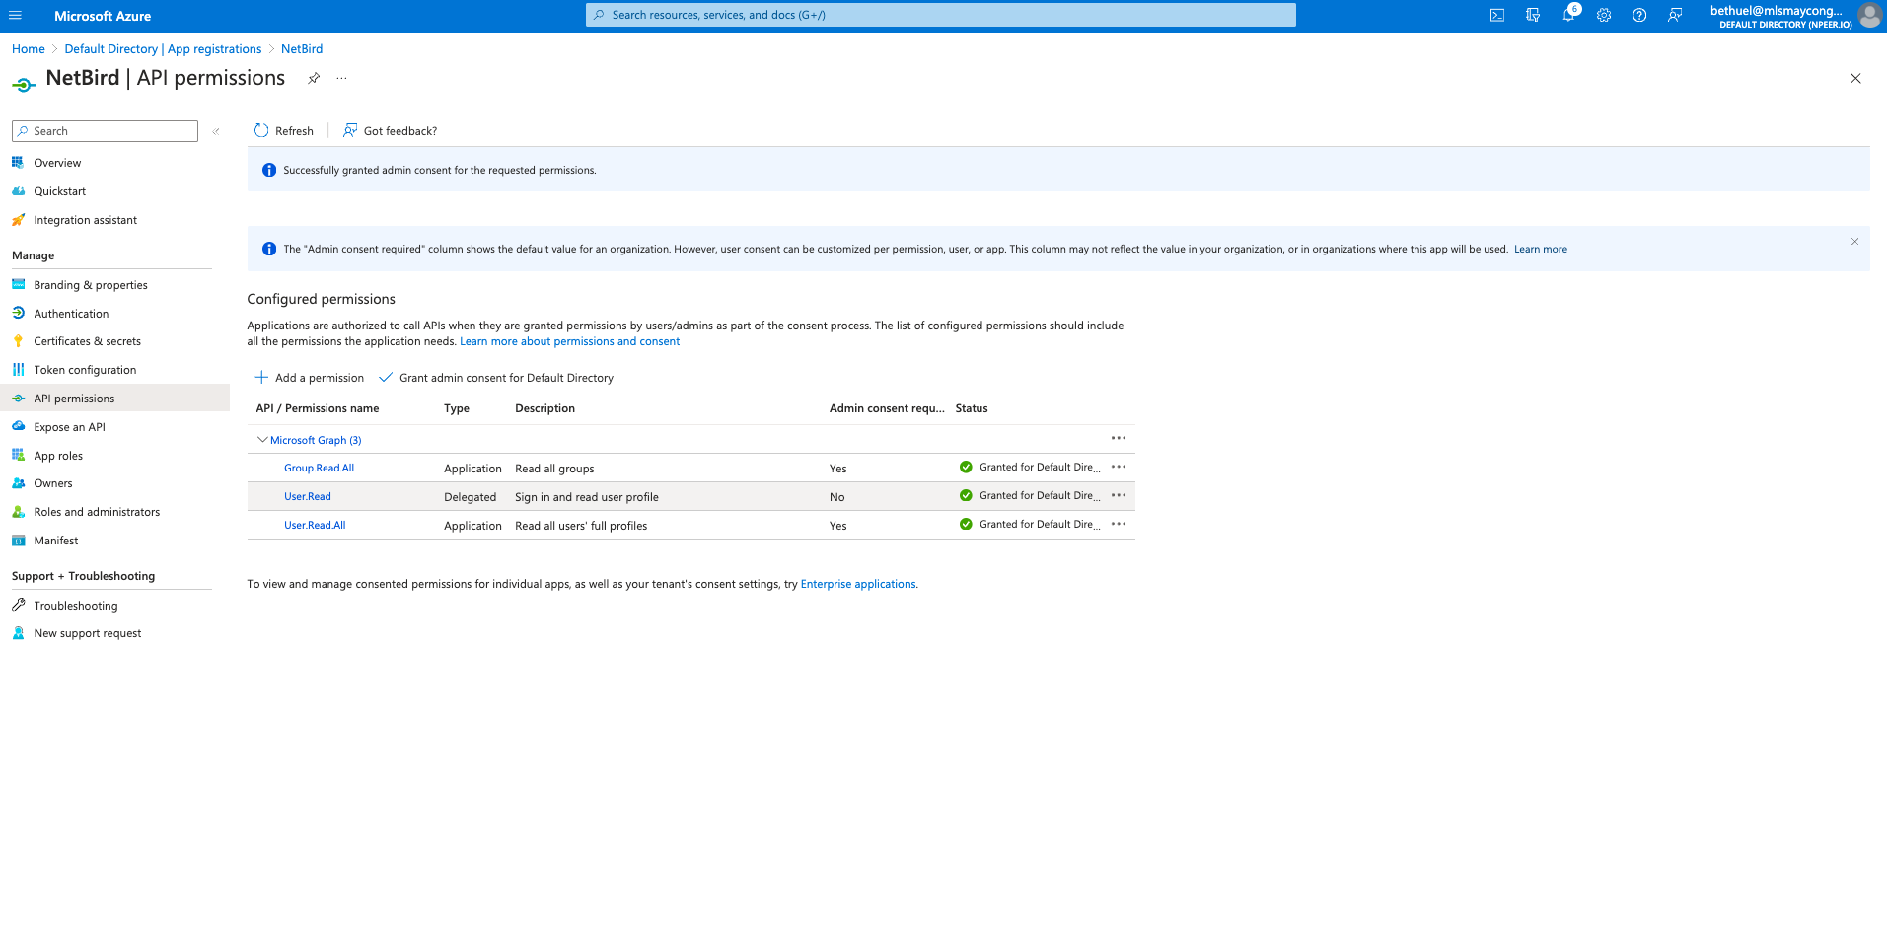Open the User.Read permission details
The image size is (1887, 942).
(307, 496)
